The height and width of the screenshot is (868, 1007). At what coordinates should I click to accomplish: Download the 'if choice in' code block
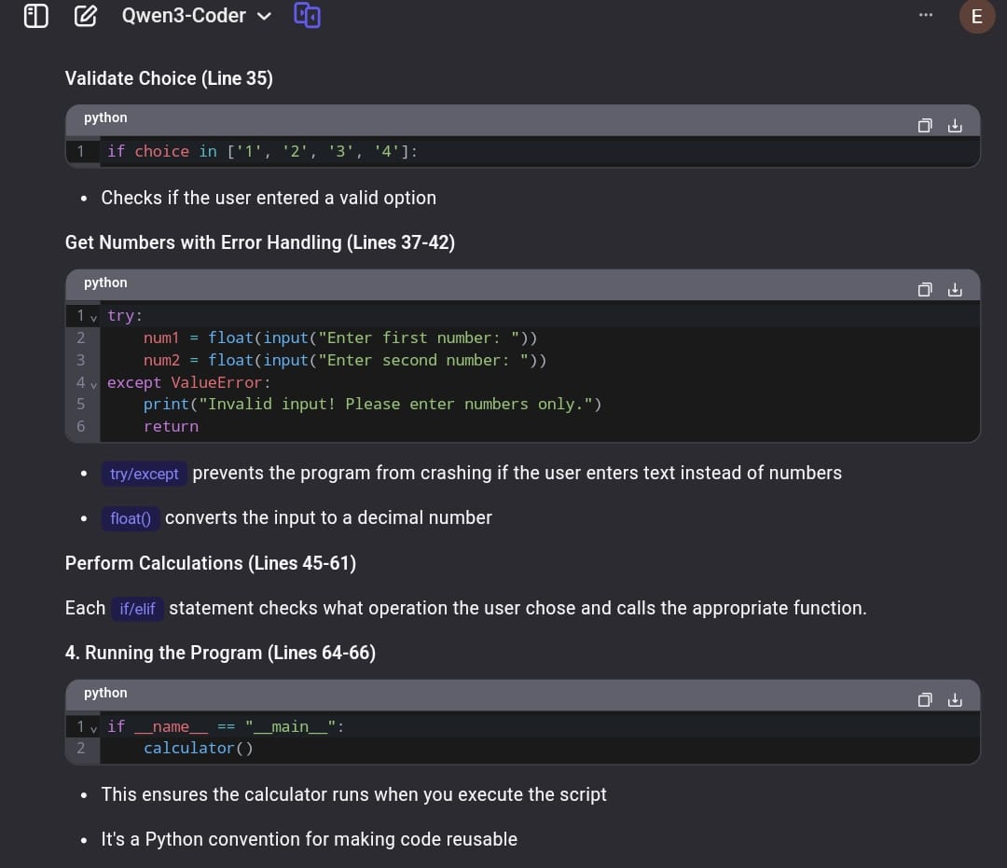click(x=955, y=125)
